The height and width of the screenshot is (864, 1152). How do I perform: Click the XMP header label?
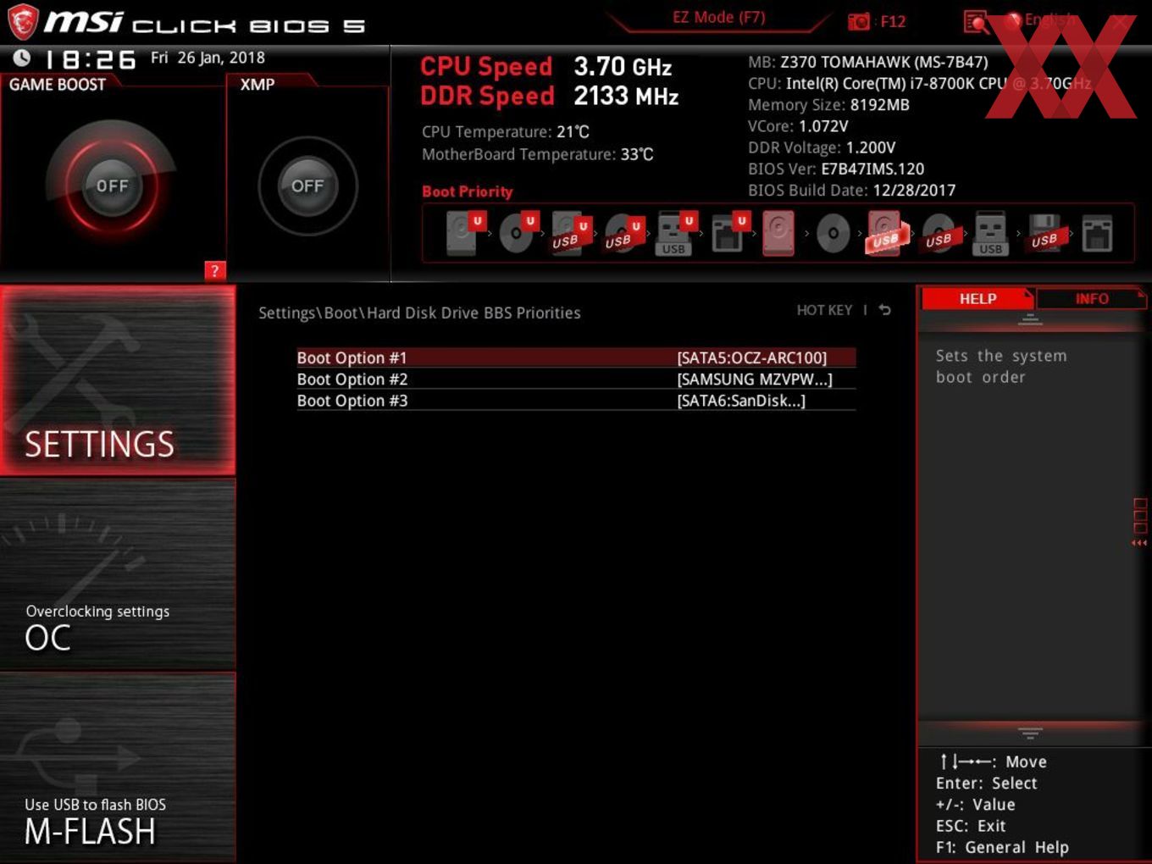(x=258, y=84)
